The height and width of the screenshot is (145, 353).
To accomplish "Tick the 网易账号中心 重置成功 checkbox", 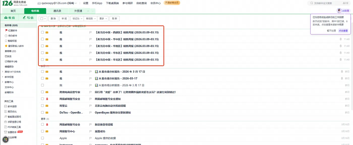I will 43,131.
